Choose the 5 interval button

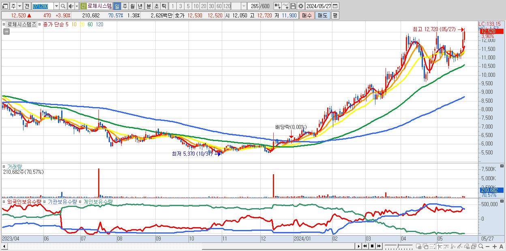[188, 6]
